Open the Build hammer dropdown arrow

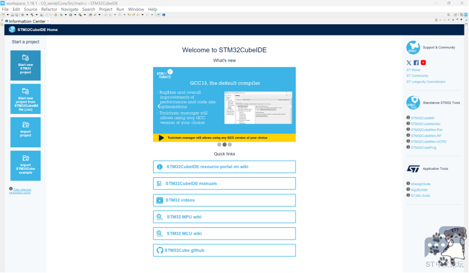pos(37,15)
